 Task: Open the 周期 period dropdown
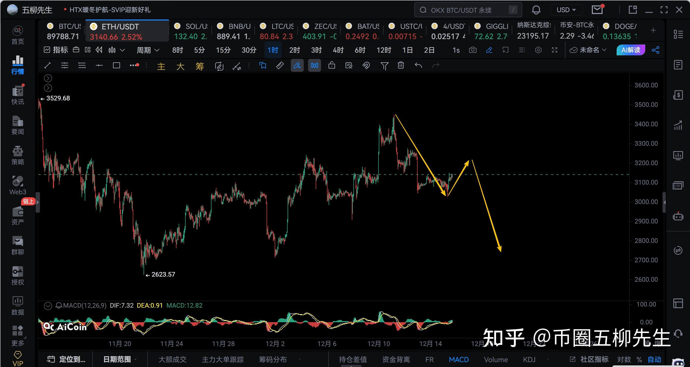(x=148, y=50)
